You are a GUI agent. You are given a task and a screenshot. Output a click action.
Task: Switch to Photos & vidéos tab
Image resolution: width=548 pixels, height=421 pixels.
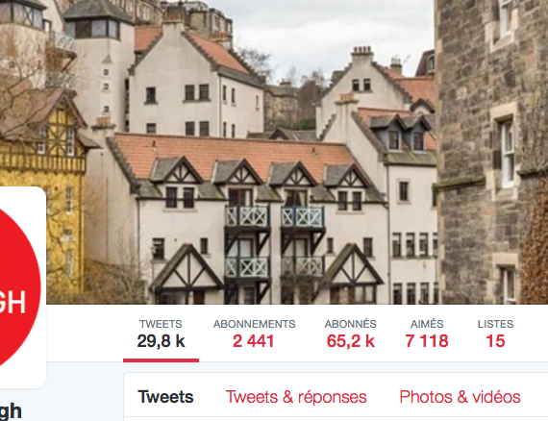click(x=460, y=397)
